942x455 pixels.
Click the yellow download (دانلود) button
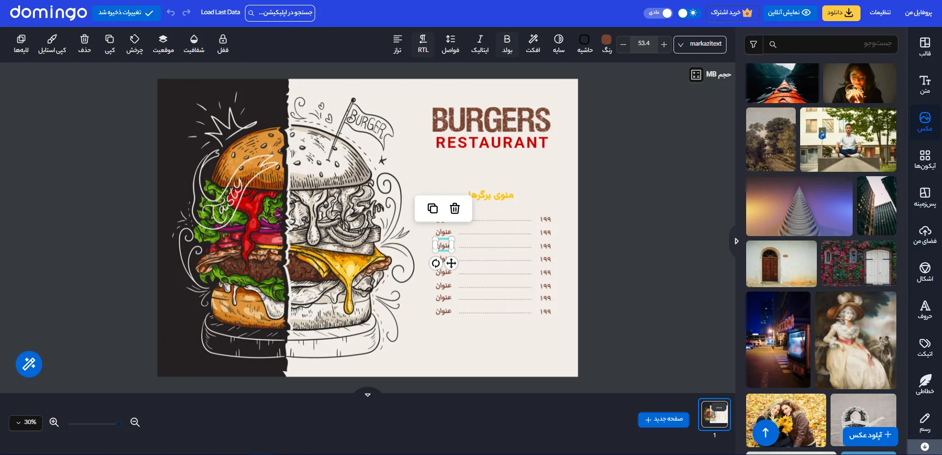tap(841, 13)
